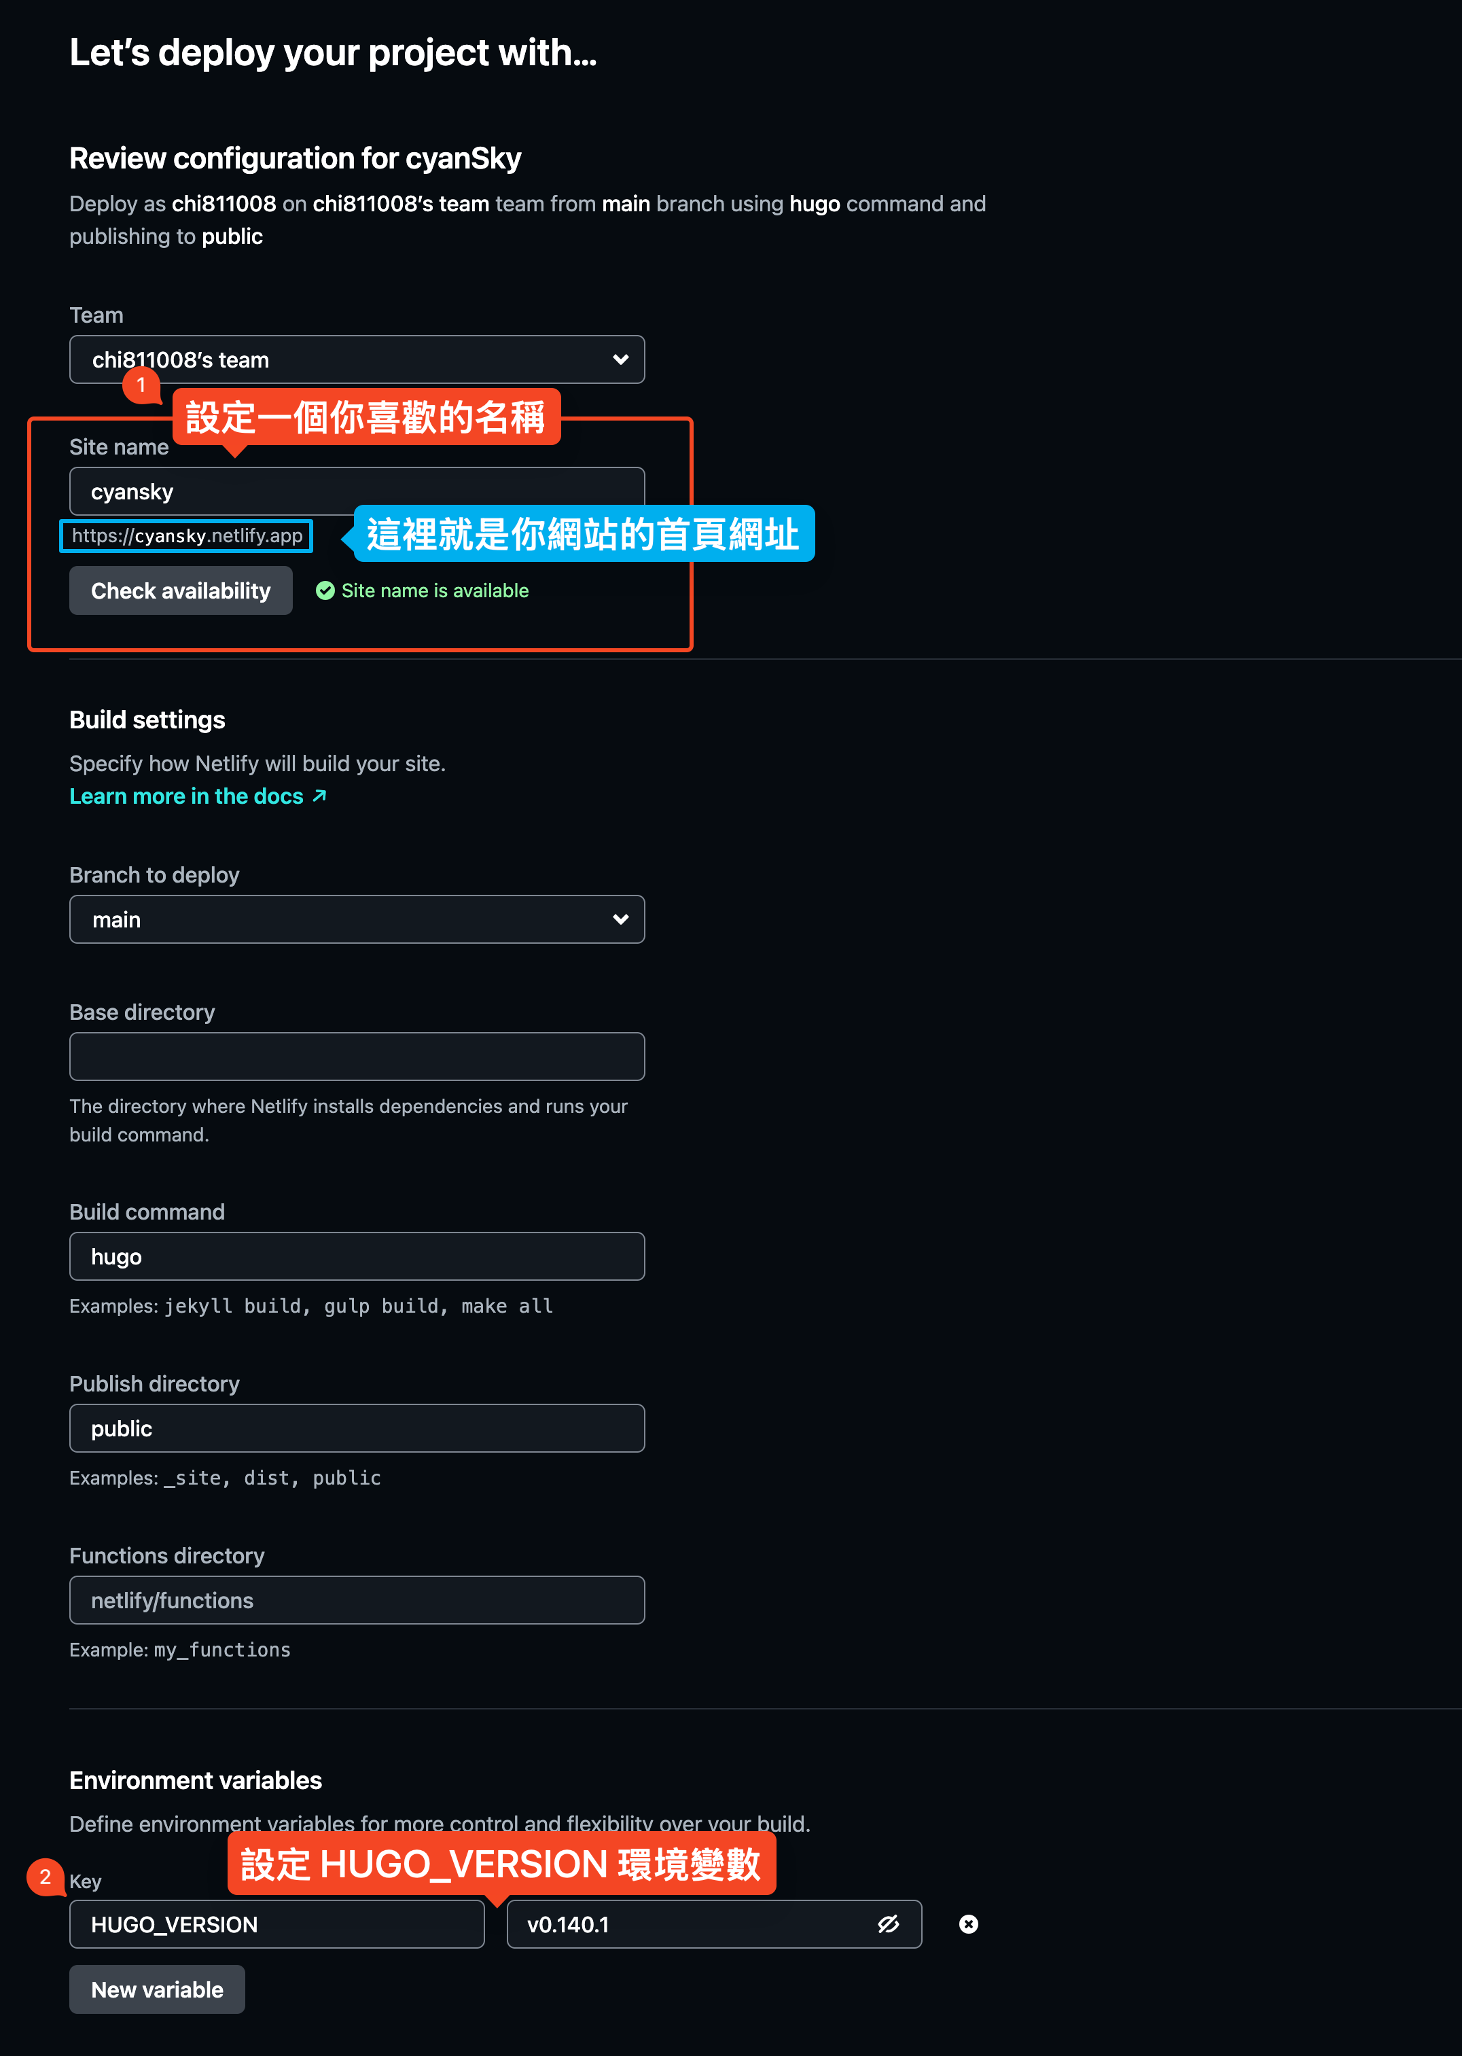Click the Site name input field
Viewport: 1462px width, 2056px height.
pyautogui.click(x=356, y=491)
